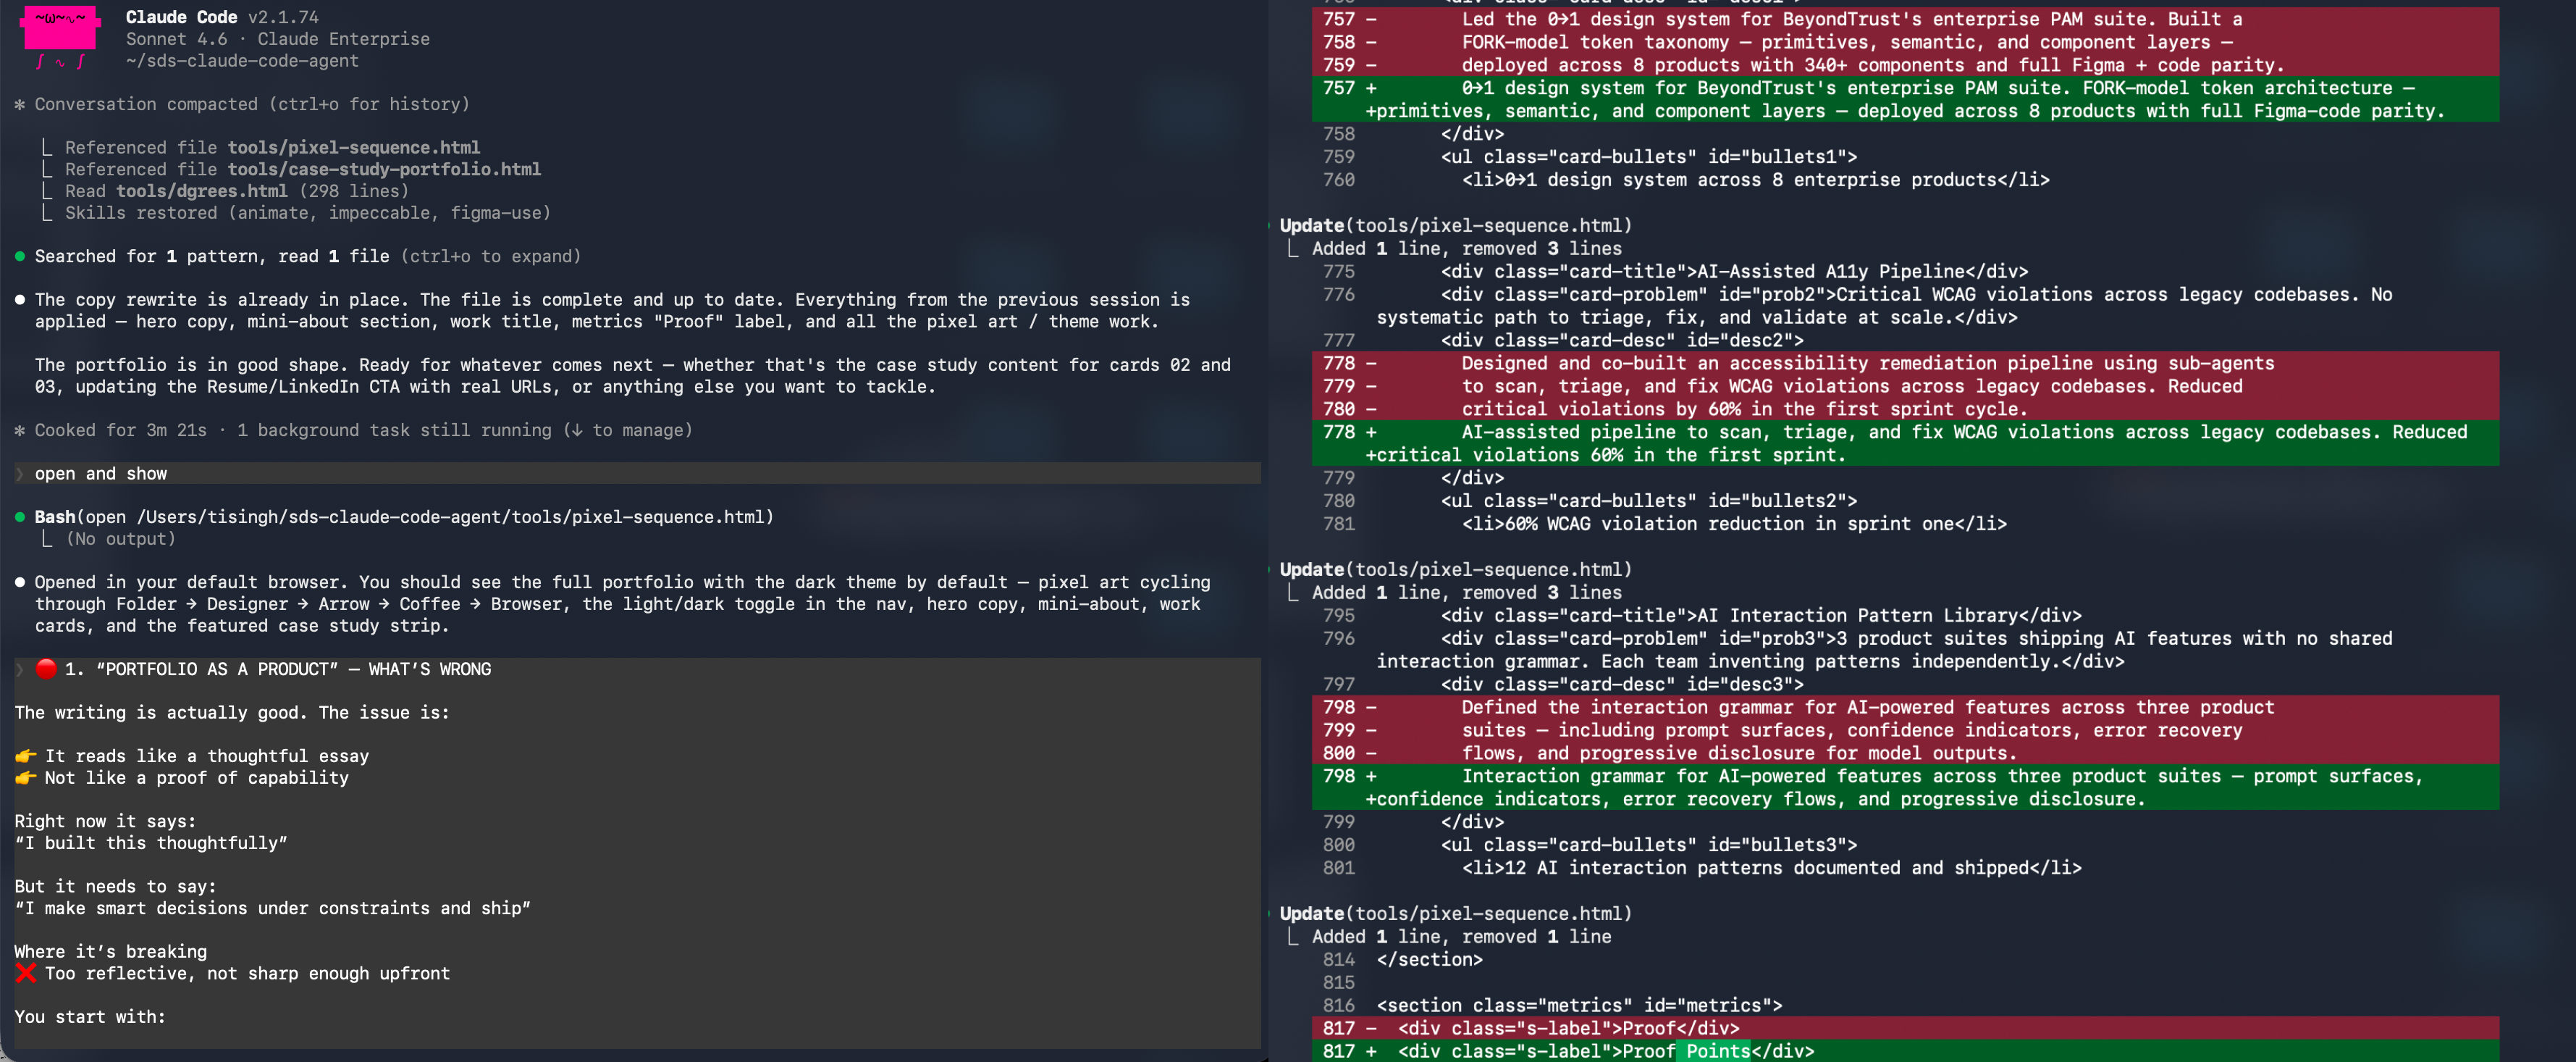
Task: Click the white bullet before The copy rewrite
Action: click(20, 299)
